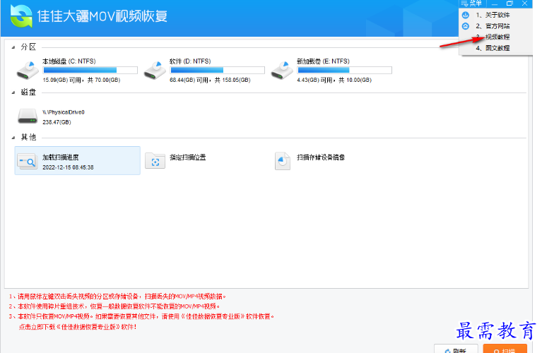
Task: Click the app logo icon in header
Action: [21, 16]
